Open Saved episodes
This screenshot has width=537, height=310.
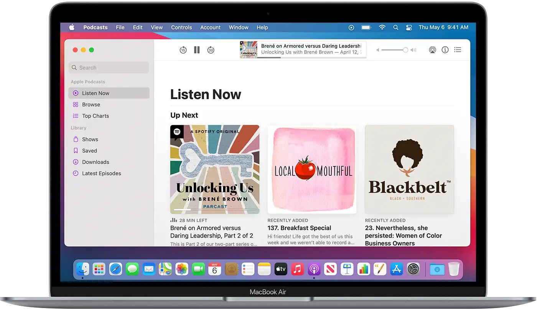[89, 150]
